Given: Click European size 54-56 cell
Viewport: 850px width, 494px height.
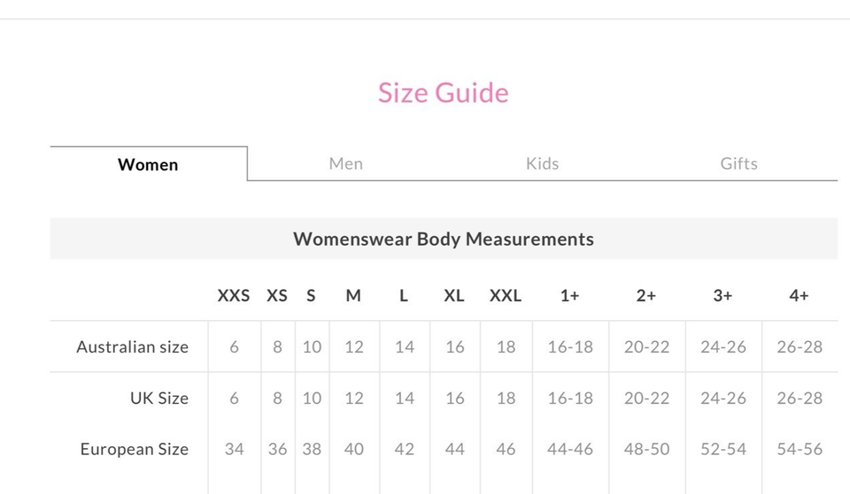Looking at the screenshot, I should (x=800, y=450).
